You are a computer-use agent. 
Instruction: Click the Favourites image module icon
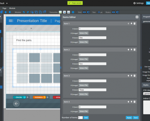pos(60,12)
